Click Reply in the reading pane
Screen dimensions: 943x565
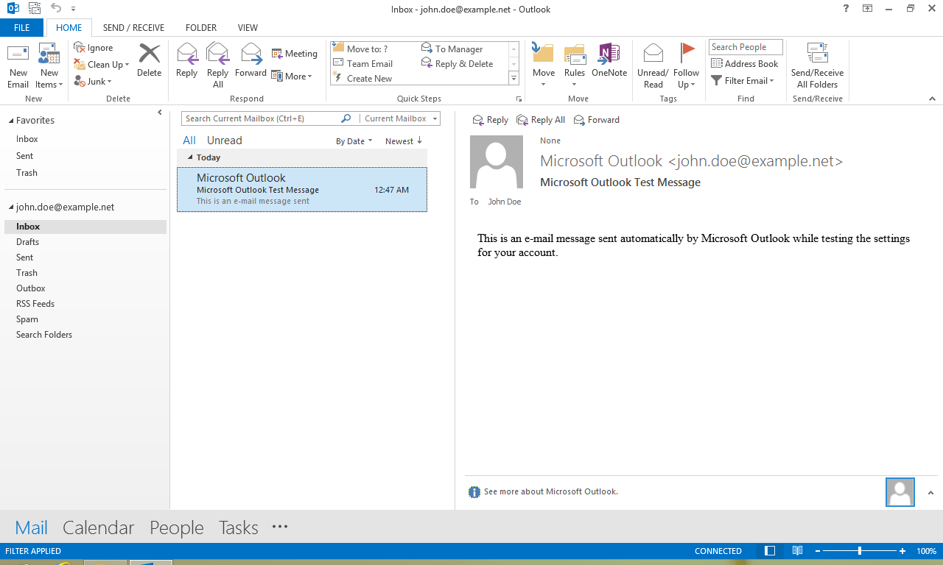click(x=491, y=120)
